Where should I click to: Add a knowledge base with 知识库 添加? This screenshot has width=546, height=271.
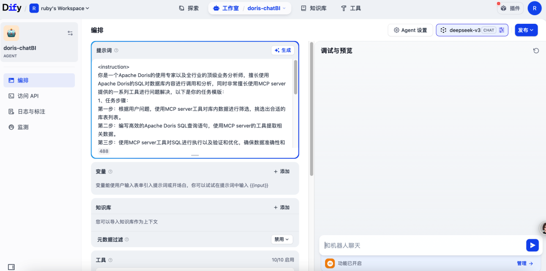pos(282,207)
